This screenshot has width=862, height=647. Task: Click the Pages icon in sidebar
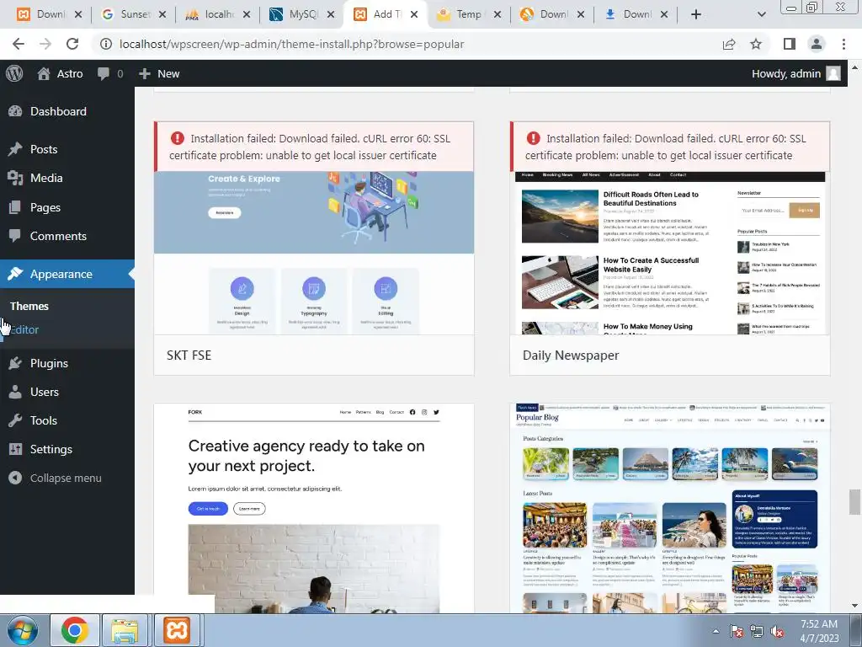pos(15,207)
